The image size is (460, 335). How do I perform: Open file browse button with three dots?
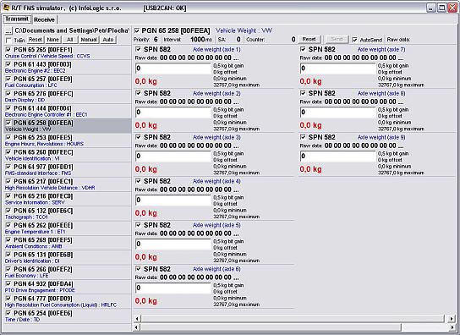[x=8, y=30]
